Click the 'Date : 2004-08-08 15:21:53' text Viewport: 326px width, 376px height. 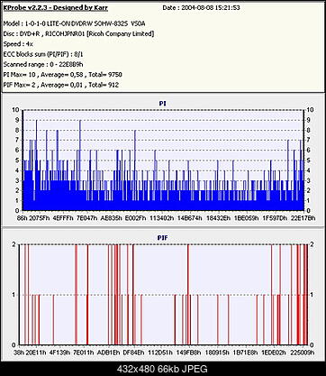click(x=201, y=7)
